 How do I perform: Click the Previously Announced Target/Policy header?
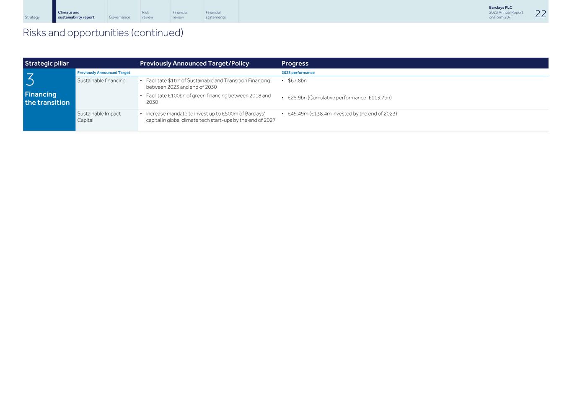(x=194, y=63)
